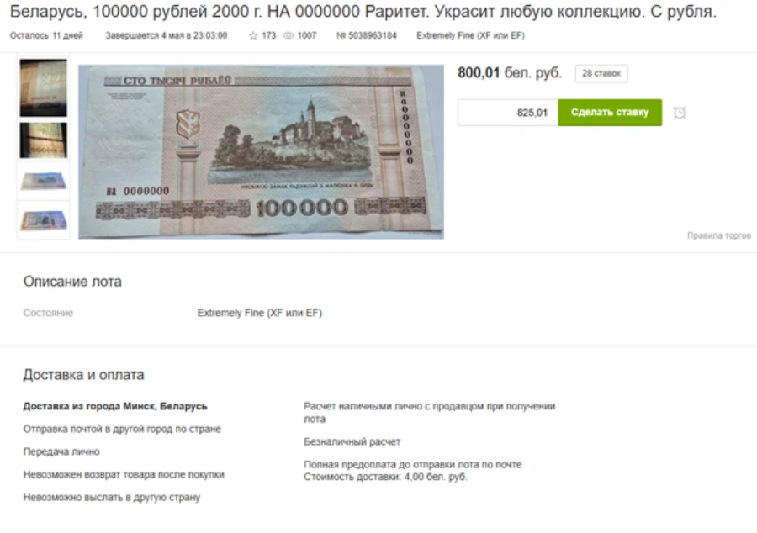Image resolution: width=757 pixels, height=533 pixels.
Task: Select the second banknote thumbnail
Action: pyautogui.click(x=44, y=140)
